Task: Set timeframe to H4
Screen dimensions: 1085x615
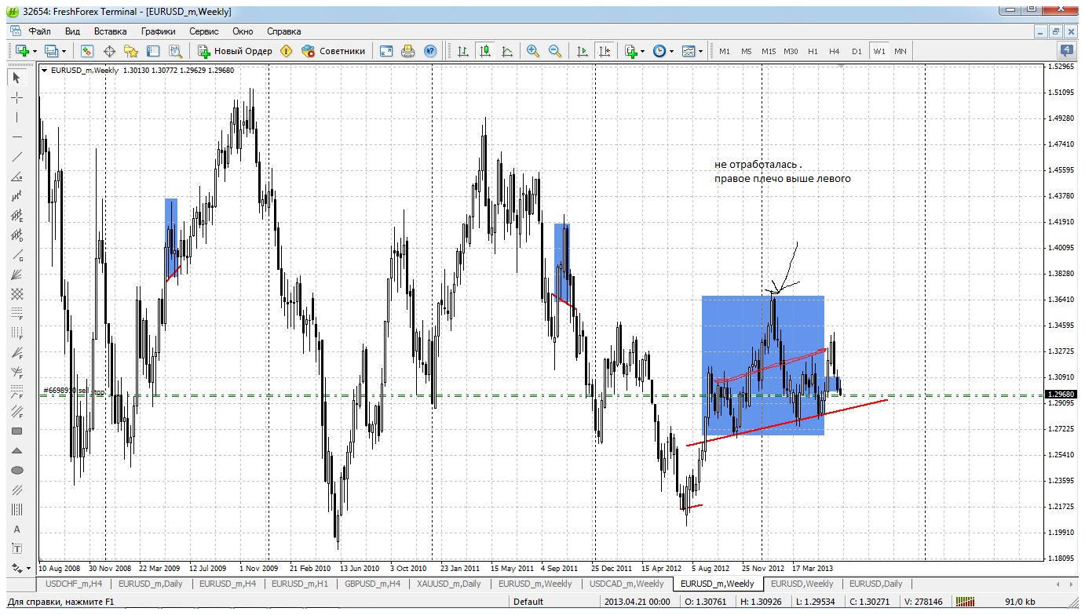Action: pyautogui.click(x=834, y=51)
